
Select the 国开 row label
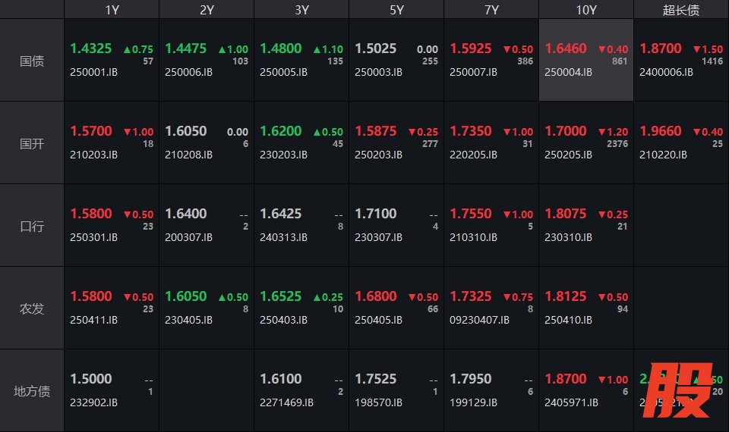click(32, 143)
